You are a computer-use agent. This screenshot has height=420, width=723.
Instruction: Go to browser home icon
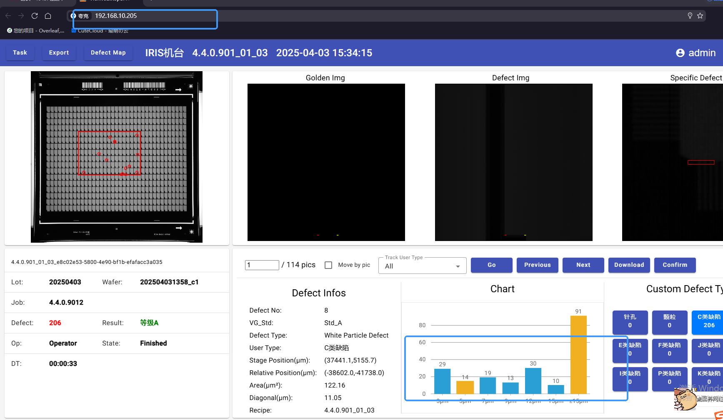48,16
